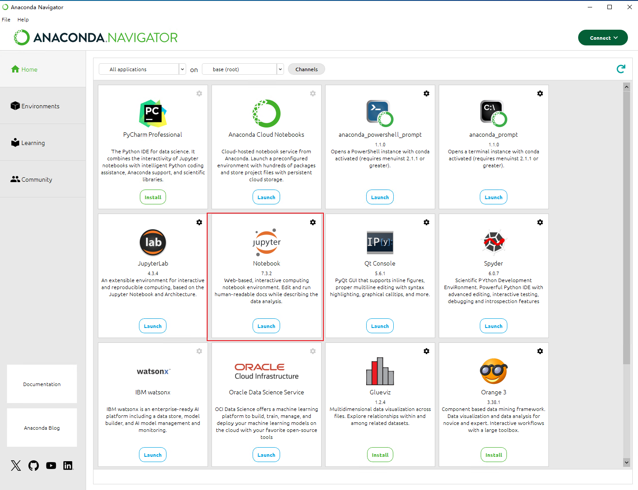Switch to the Community tab
638x490 pixels.
tap(43, 179)
